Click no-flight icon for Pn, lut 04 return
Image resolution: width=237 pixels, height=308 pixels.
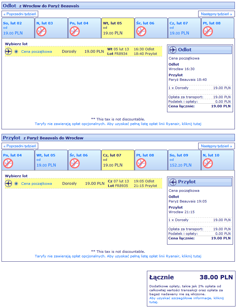[8, 163]
